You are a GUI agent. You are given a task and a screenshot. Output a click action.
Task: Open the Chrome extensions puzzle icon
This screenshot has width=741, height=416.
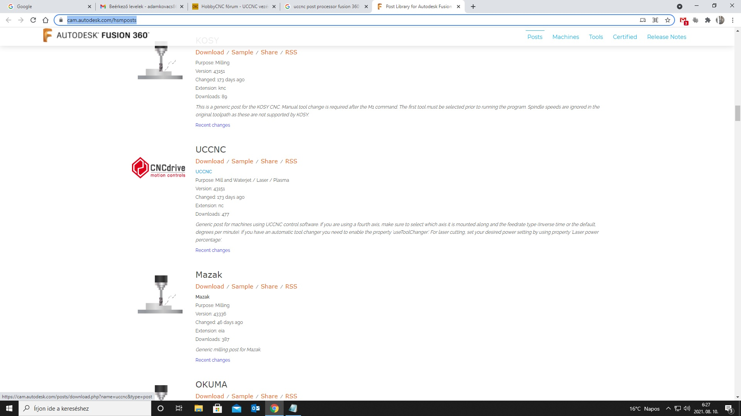[708, 20]
